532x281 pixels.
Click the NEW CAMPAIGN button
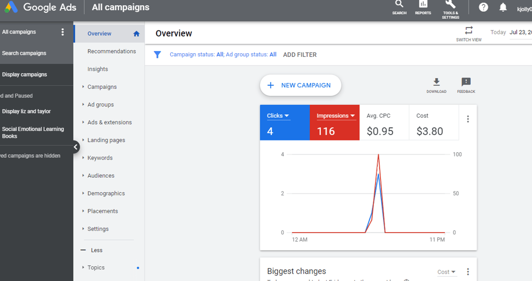pyautogui.click(x=301, y=86)
